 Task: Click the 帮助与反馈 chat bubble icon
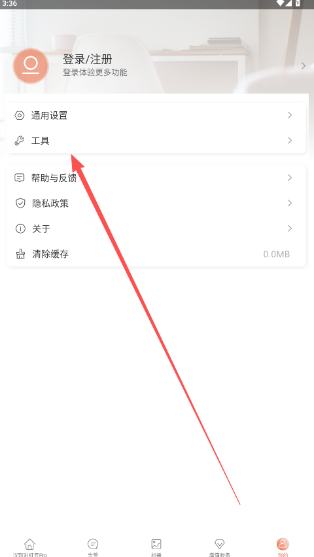20,177
